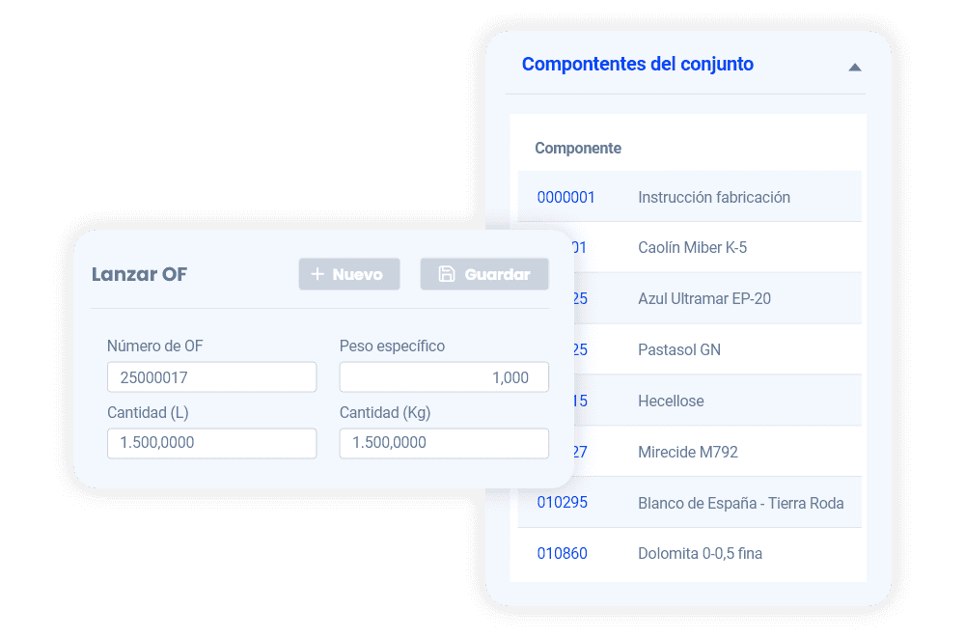The height and width of the screenshot is (637, 965).
Task: Click the Cantidad (L) input field
Action: click(x=211, y=443)
